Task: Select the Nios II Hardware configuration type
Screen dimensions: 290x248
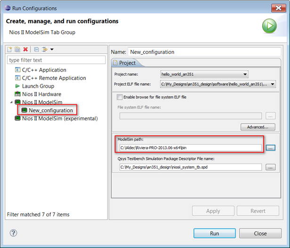Action: (x=38, y=94)
